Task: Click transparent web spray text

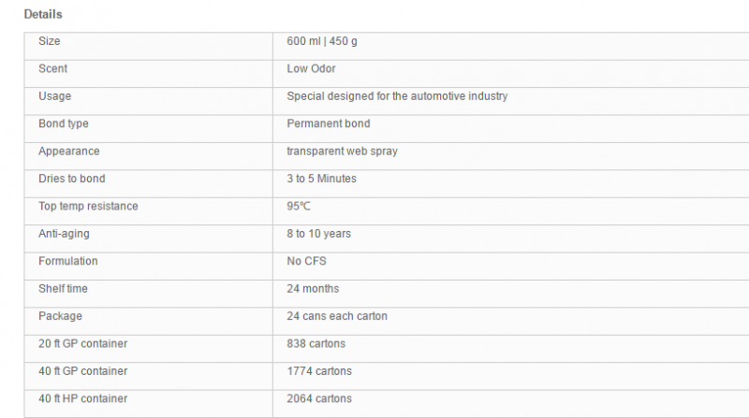Action: coord(342,151)
